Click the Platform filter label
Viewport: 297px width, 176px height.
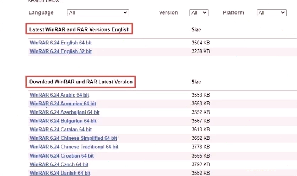click(233, 13)
